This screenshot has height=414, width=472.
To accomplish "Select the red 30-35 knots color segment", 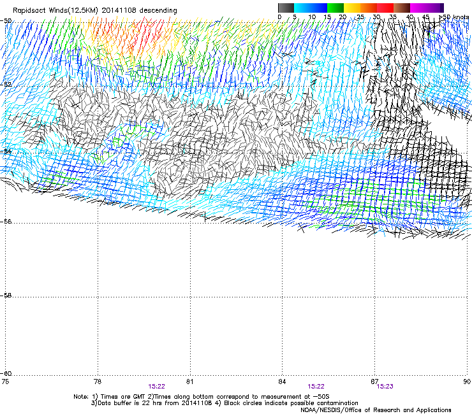I will [x=385, y=8].
